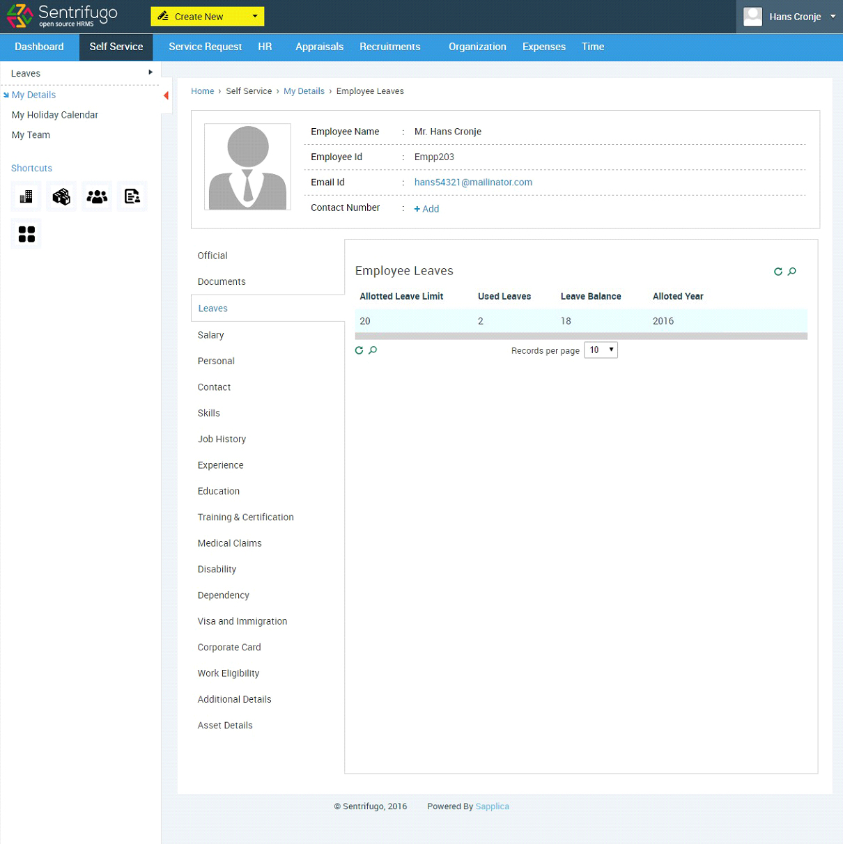Open the Dependency tab
843x844 pixels.
coord(223,595)
